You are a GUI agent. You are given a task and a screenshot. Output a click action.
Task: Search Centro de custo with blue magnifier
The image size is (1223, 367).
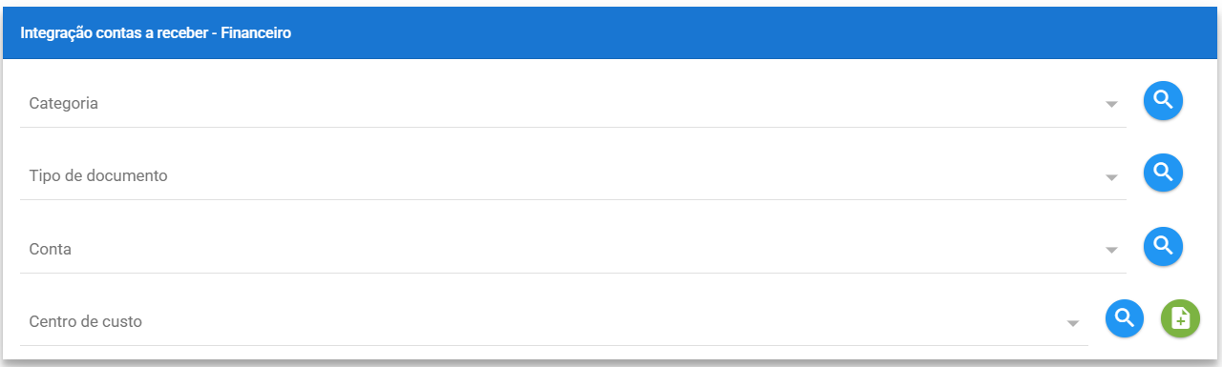[1125, 318]
